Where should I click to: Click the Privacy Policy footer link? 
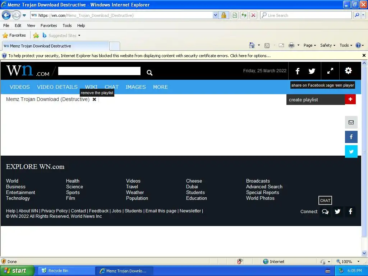coord(55,211)
